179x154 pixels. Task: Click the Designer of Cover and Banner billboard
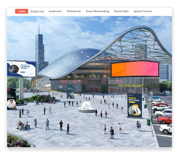[x=22, y=69]
